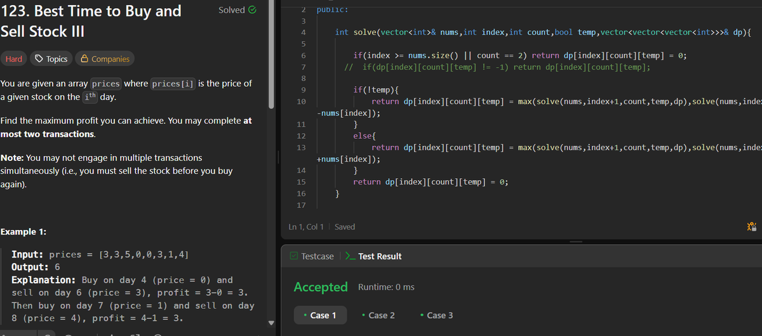Click empty line number 17 in the gutter

(x=302, y=205)
